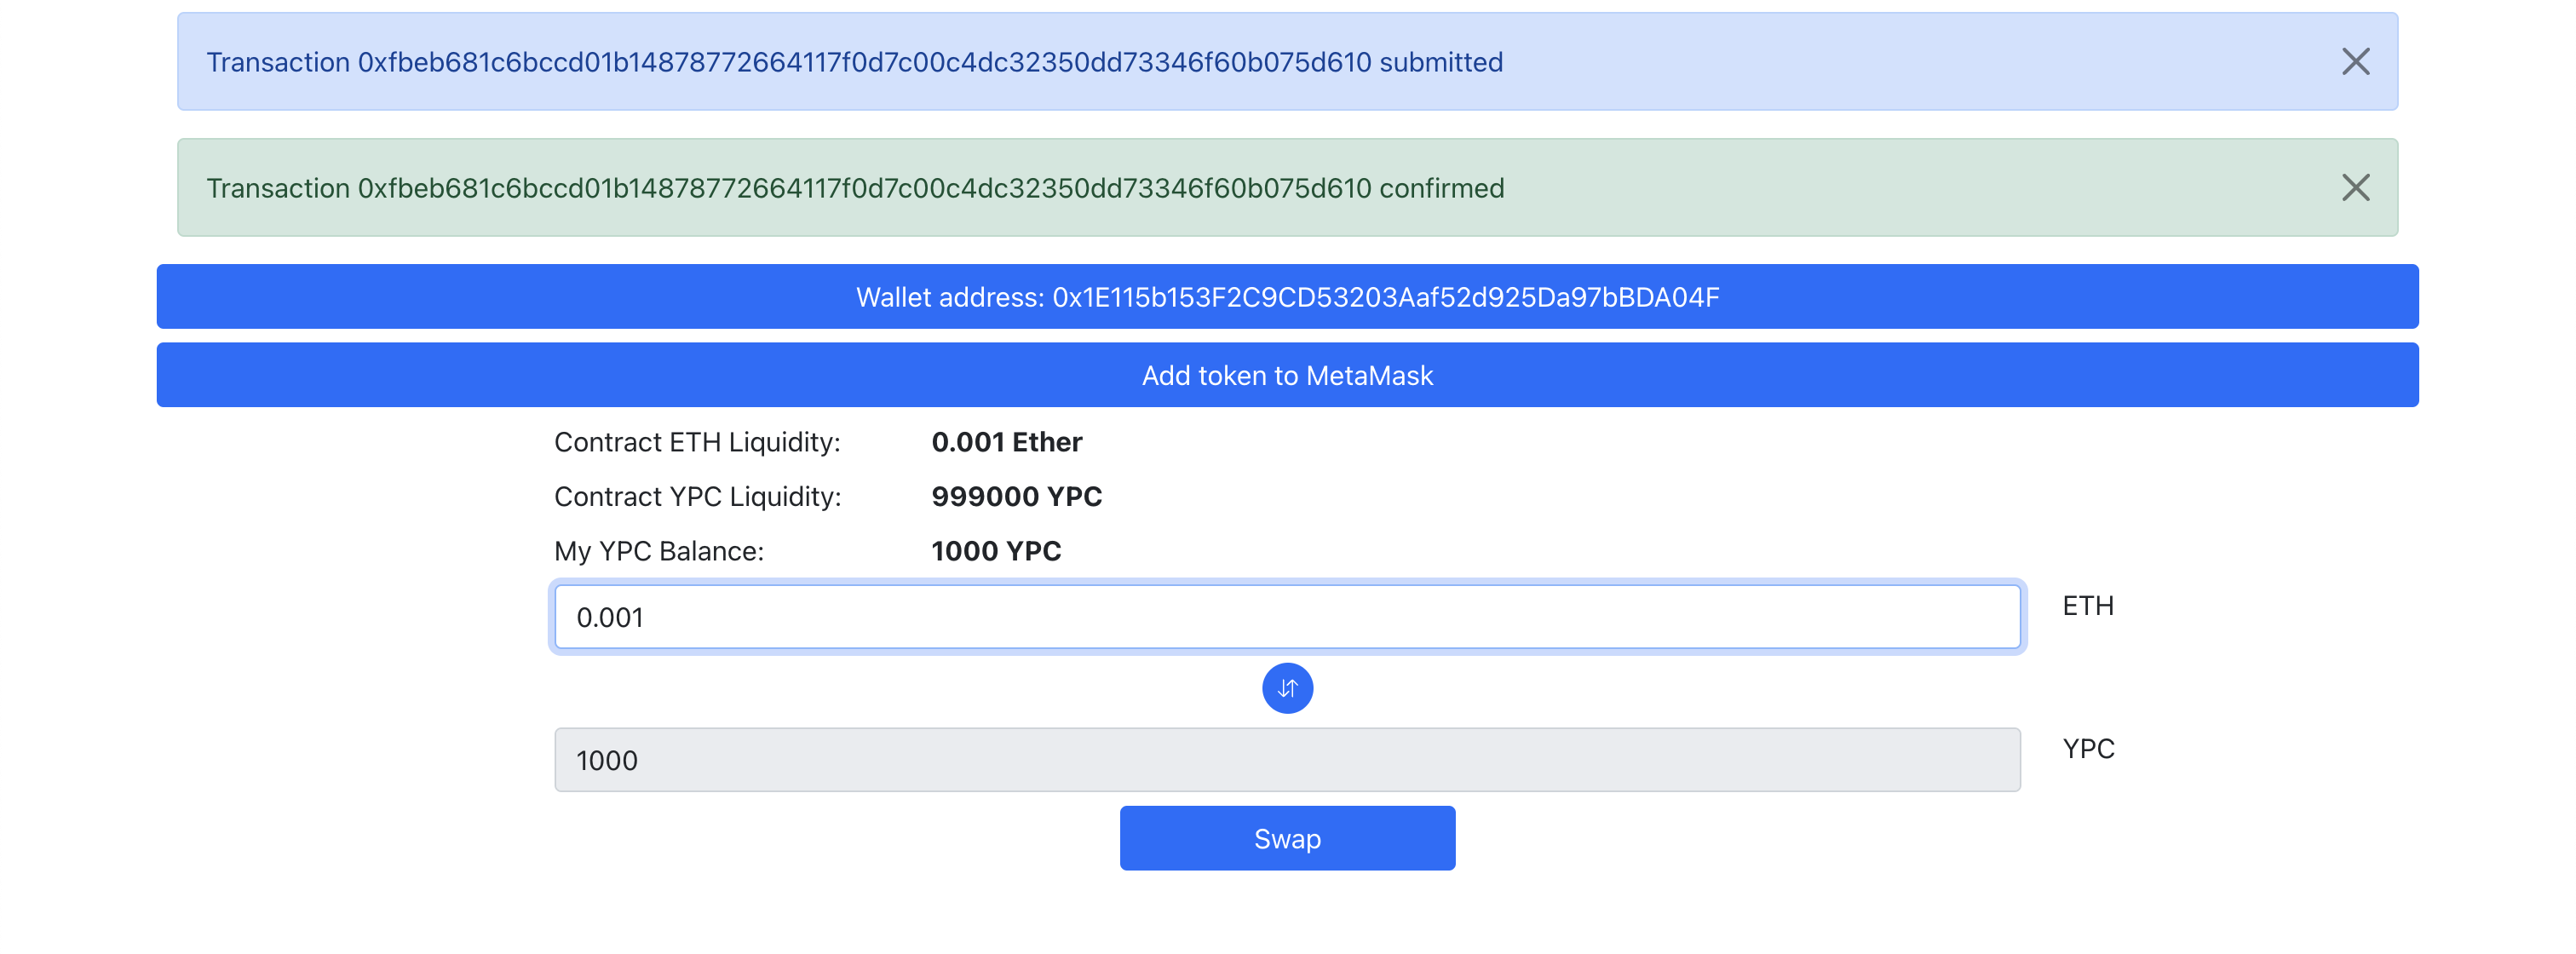
Task: Dismiss the transaction confirmed notification
Action: pyautogui.click(x=2356, y=187)
